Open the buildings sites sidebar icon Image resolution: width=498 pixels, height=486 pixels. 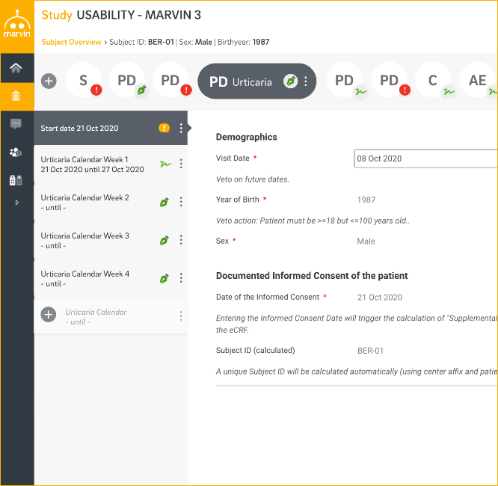(16, 180)
